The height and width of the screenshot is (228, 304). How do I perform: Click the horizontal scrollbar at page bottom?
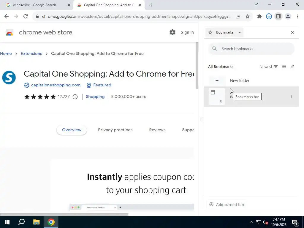pyautogui.click(x=64, y=214)
